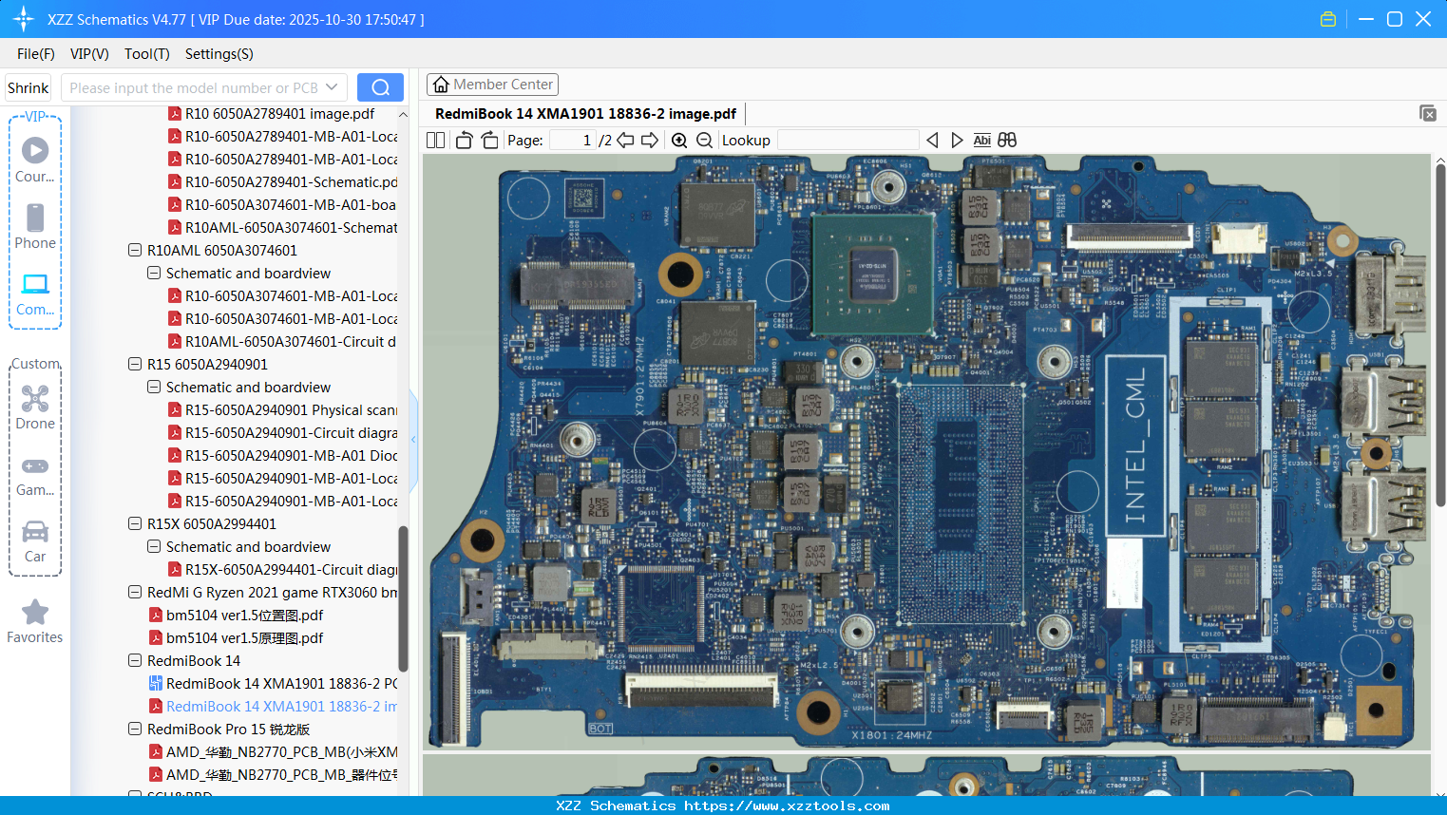The height and width of the screenshot is (815, 1447).
Task: Open R15X-6050A2994401-Circuit diagram file
Action: point(283,570)
